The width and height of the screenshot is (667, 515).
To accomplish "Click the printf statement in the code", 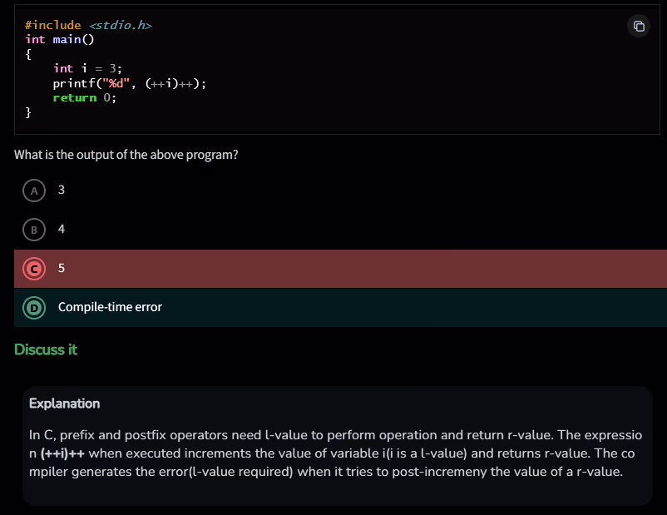I will 129,83.
